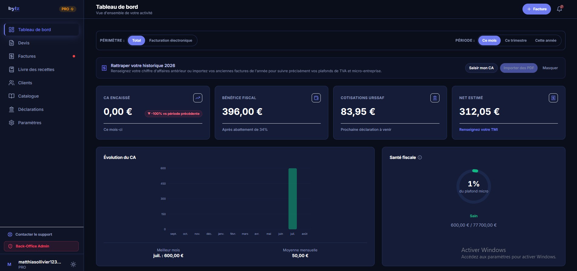Click the 83,95 € cotisations value
The width and height of the screenshot is (577, 271).
tap(358, 112)
